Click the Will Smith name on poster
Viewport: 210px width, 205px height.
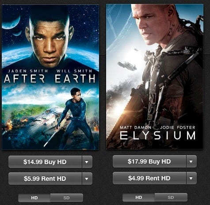tap(74, 71)
